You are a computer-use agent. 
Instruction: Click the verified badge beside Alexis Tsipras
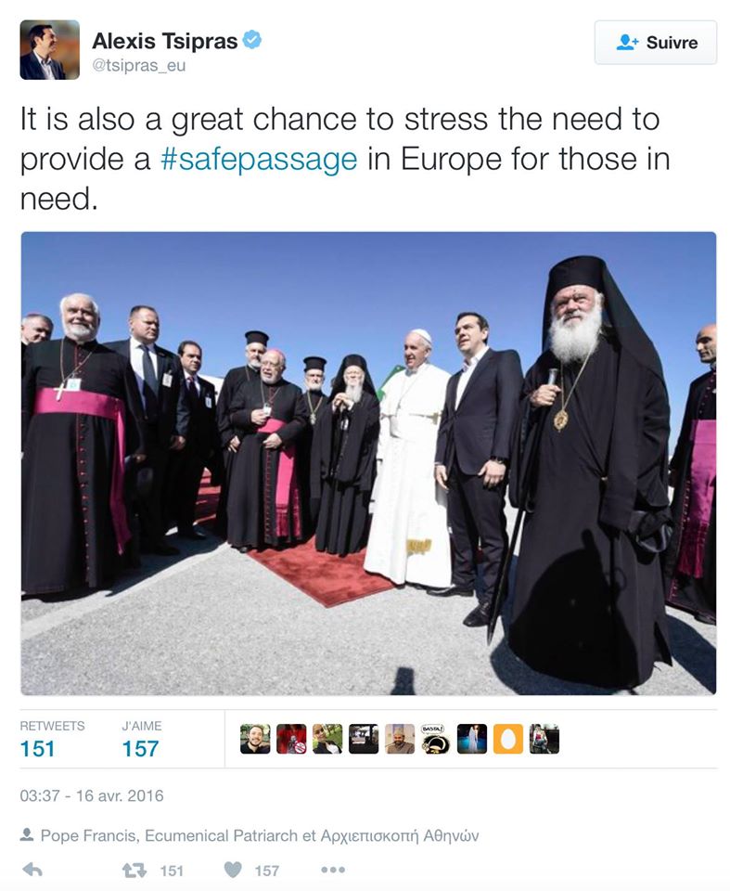pos(251,40)
